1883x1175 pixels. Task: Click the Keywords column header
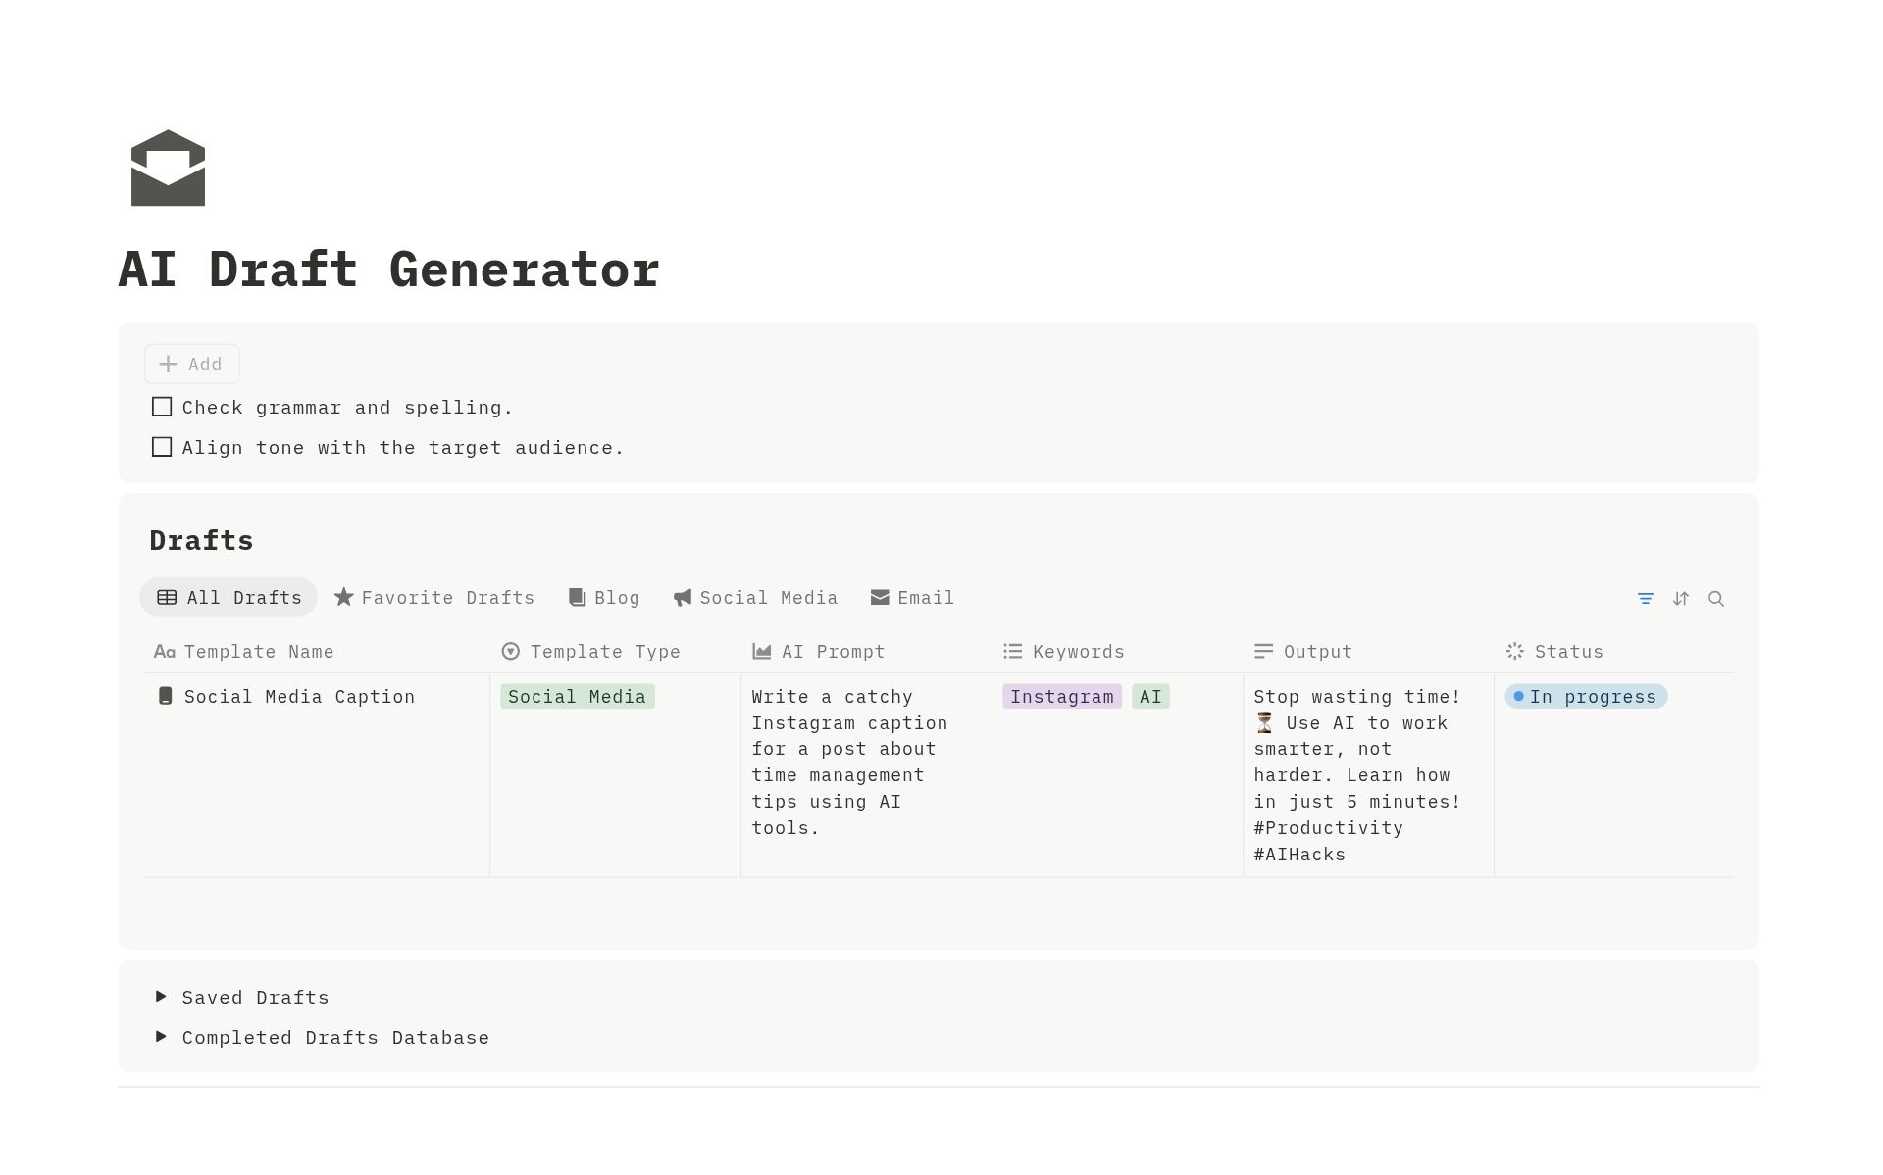tap(1063, 651)
